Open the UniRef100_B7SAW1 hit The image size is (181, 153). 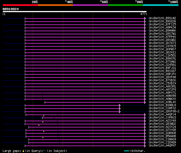pyautogui.click(x=162, y=62)
